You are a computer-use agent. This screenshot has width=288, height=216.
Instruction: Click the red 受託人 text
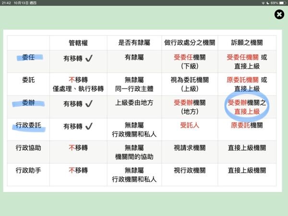coord(190,126)
